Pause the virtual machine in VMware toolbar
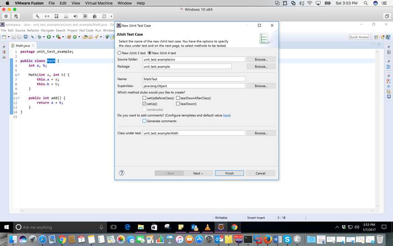The image size is (393, 246). 6,16
